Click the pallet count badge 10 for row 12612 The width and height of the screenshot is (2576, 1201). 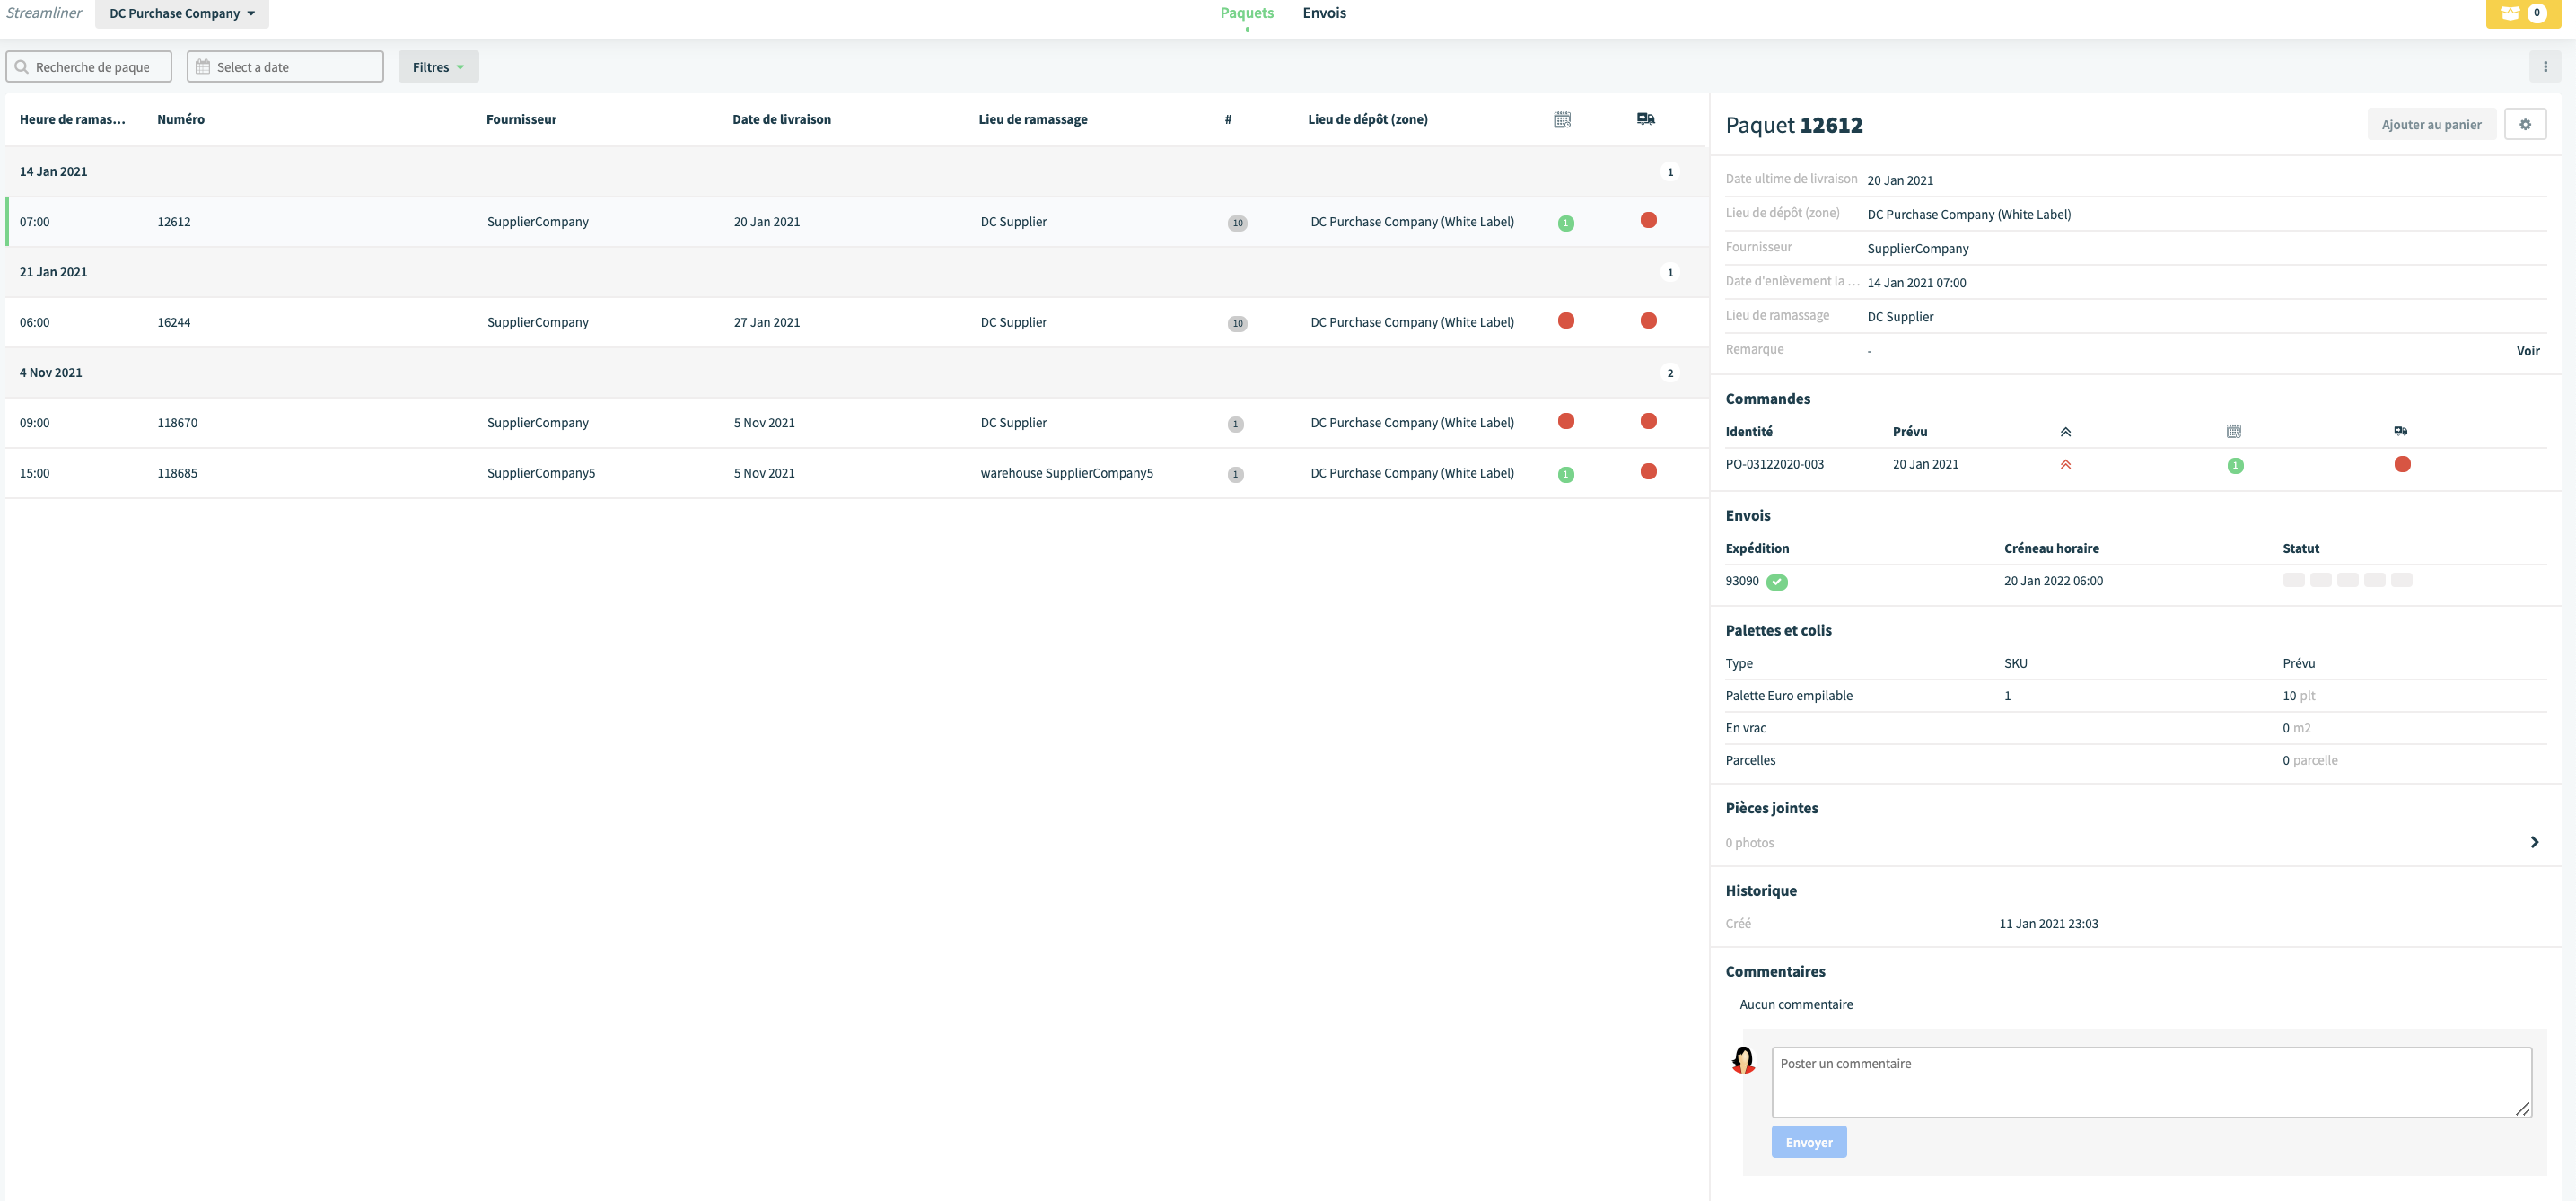tap(1237, 223)
